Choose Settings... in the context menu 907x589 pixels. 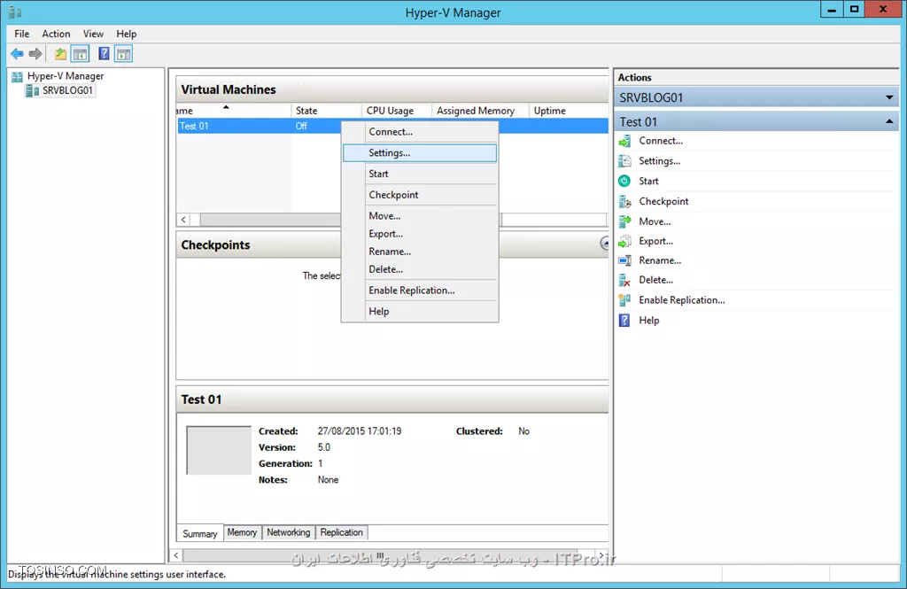point(419,152)
